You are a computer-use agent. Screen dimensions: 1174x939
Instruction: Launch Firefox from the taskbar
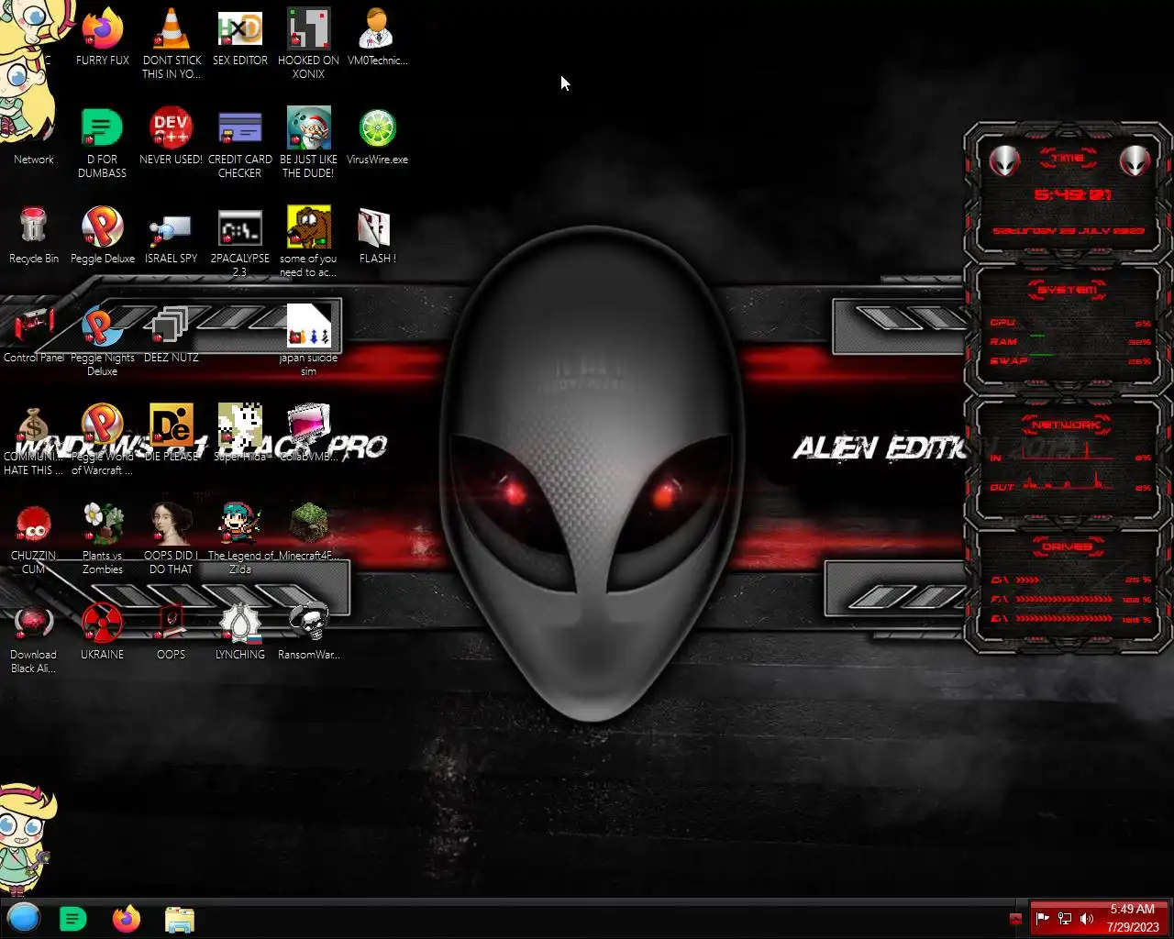click(x=127, y=918)
